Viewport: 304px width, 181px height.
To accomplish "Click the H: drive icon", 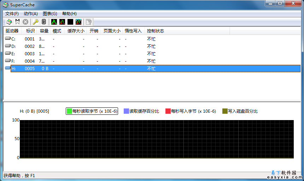I will [8, 68].
